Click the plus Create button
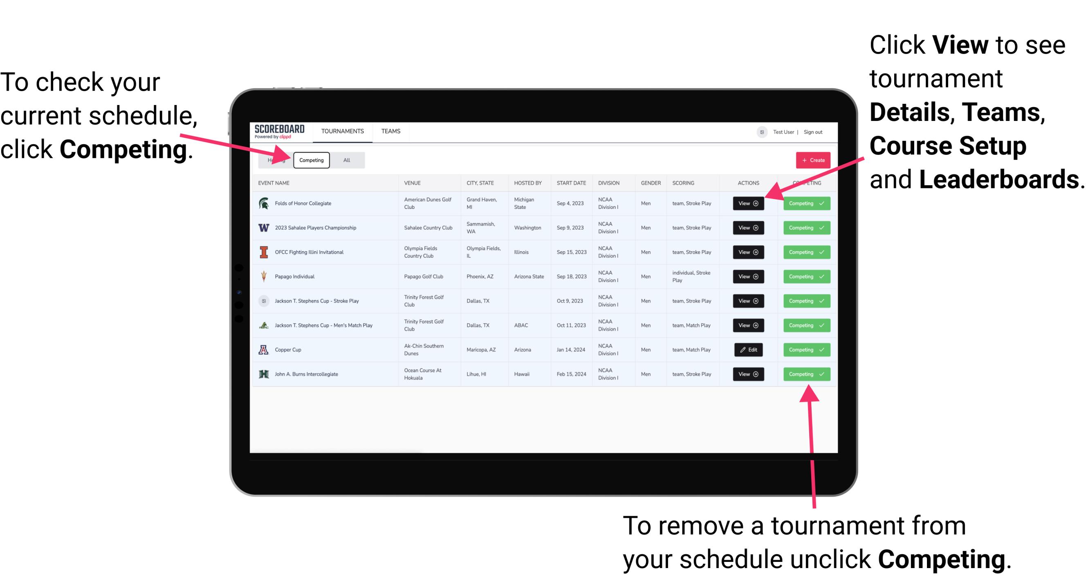The width and height of the screenshot is (1086, 584). click(x=813, y=160)
